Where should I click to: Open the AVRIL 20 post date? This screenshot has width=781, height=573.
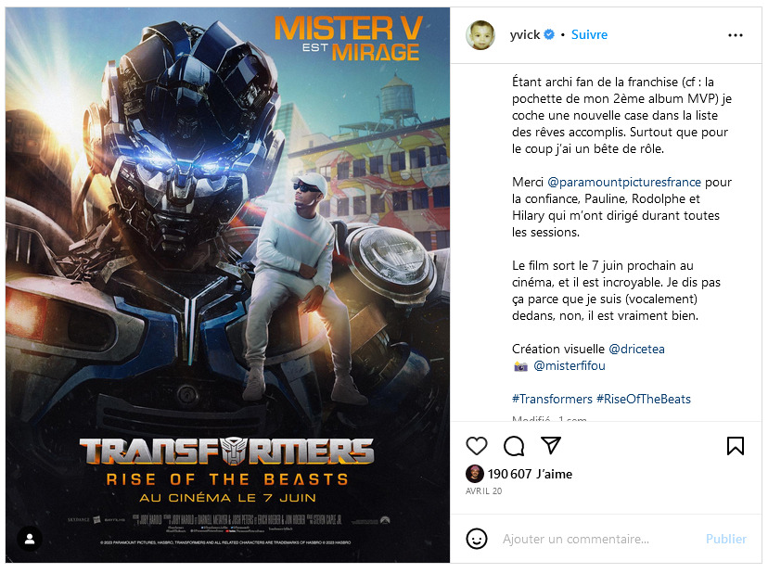coord(483,490)
